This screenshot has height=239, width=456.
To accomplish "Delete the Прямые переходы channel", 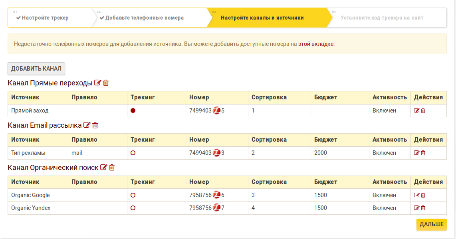I will pos(106,83).
